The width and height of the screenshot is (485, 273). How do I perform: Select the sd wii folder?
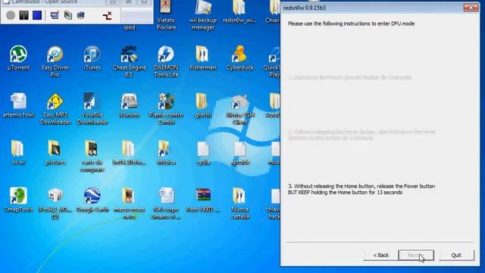coord(17,152)
